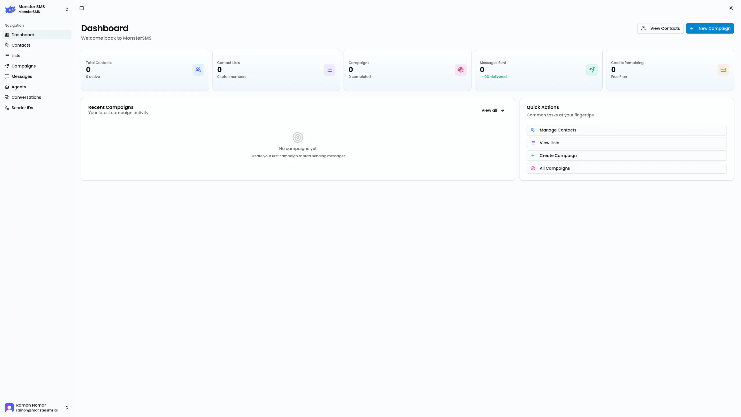Click Welcome back to MonsterSMS subtitle

point(116,38)
